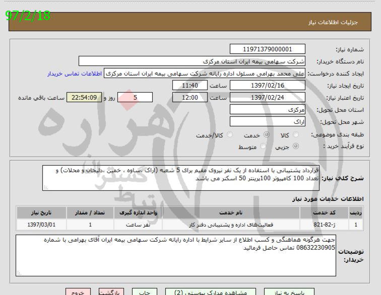The height and width of the screenshot is (295, 381).
Task: Click the جزئیات اطلاعات نیاز page header
Action: (333, 22)
